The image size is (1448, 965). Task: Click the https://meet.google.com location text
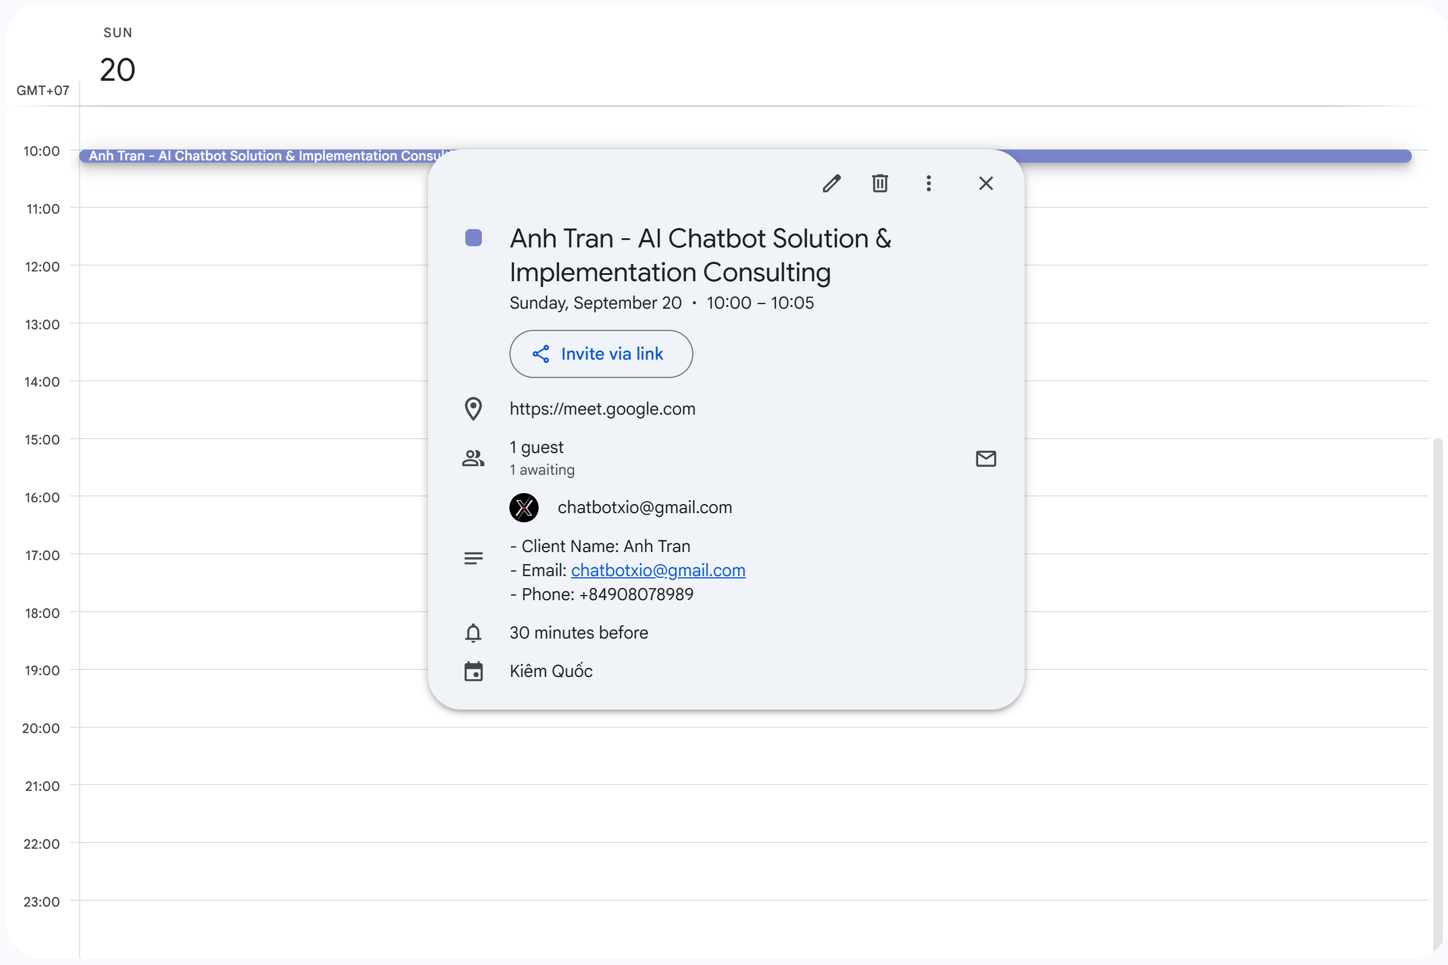pos(602,409)
